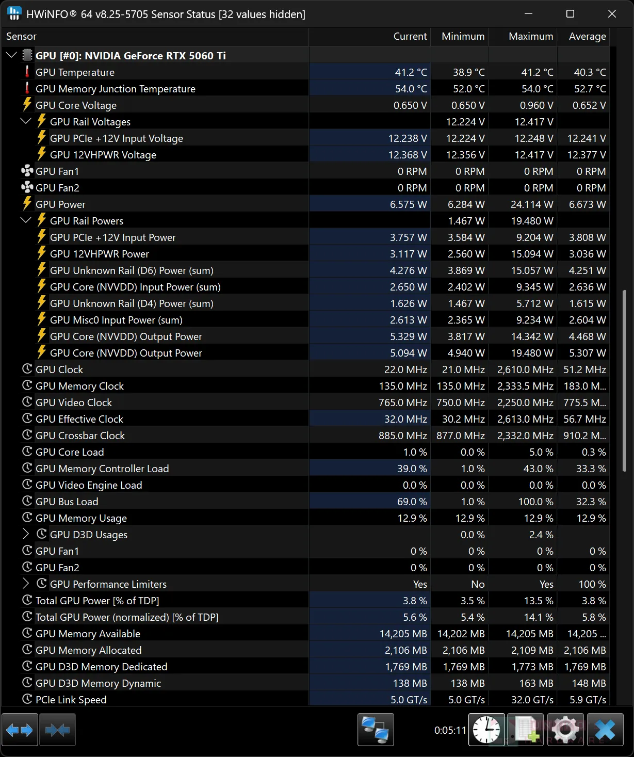The height and width of the screenshot is (757, 634).
Task: Select the GPU Temperature row label
Action: click(75, 72)
